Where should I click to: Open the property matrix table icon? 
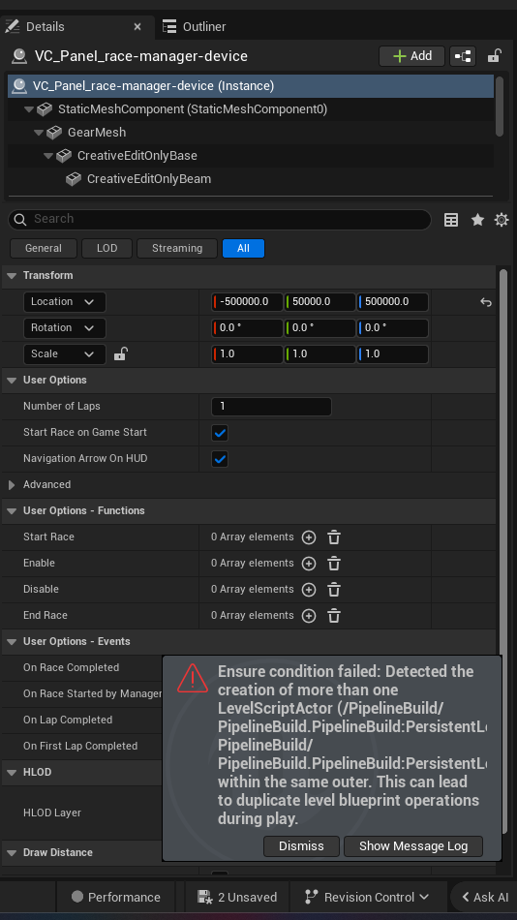pos(451,220)
